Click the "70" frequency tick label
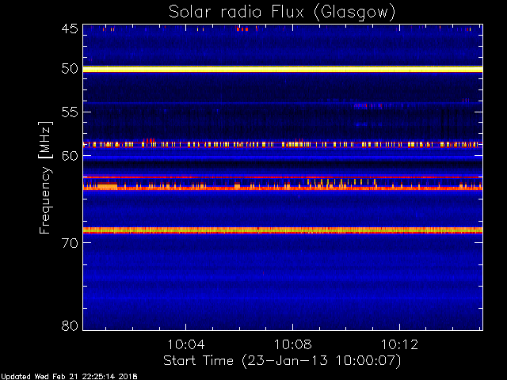This screenshot has width=507, height=380. click(x=70, y=243)
